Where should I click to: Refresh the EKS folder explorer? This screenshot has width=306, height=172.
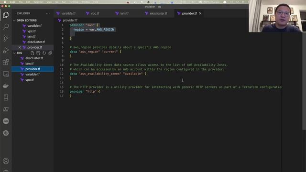44,53
